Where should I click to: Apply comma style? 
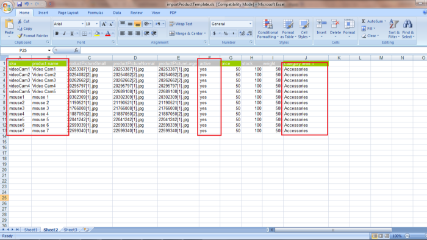233,34
